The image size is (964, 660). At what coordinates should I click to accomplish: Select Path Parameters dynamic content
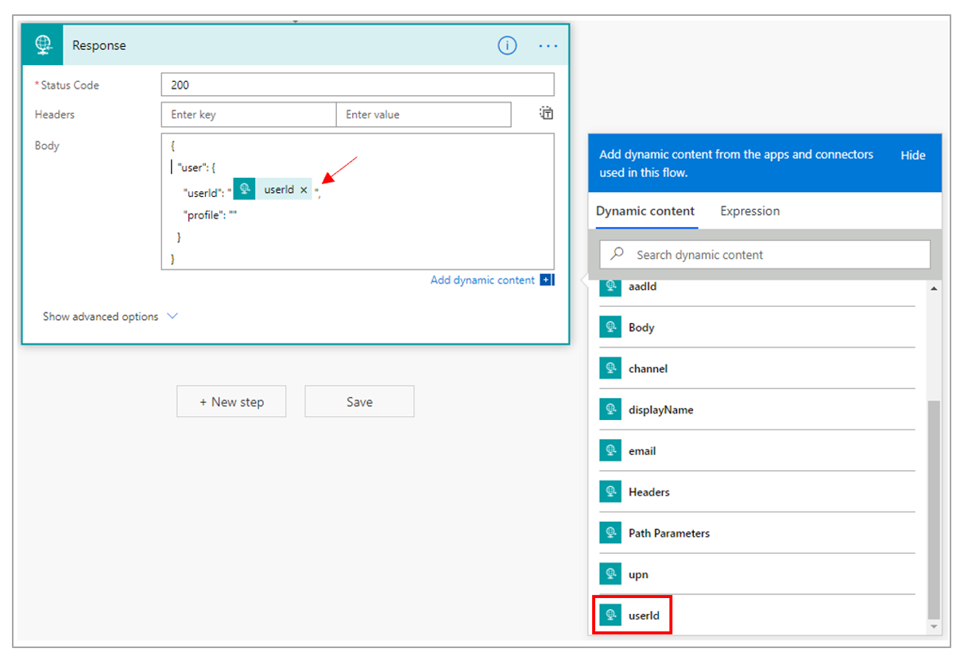pos(669,534)
